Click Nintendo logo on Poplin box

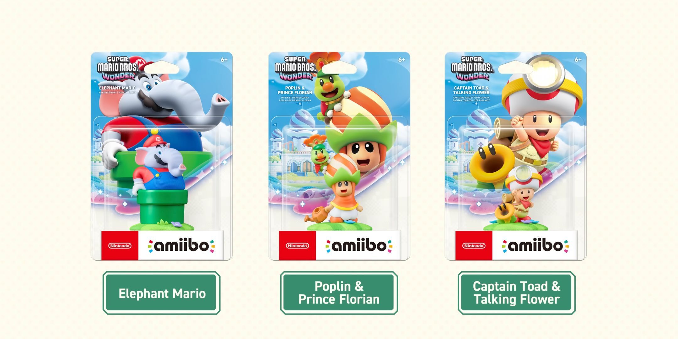(297, 246)
